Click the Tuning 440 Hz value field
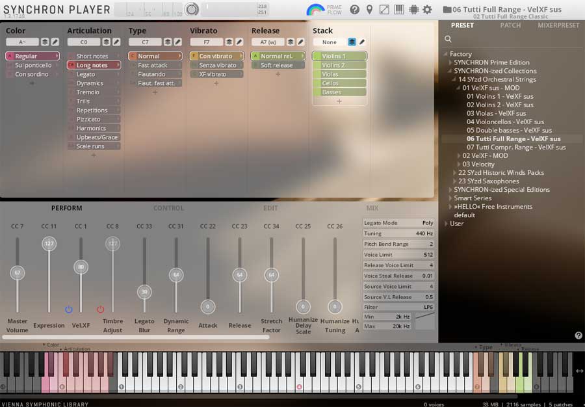The width and height of the screenshot is (585, 407). 398,233
